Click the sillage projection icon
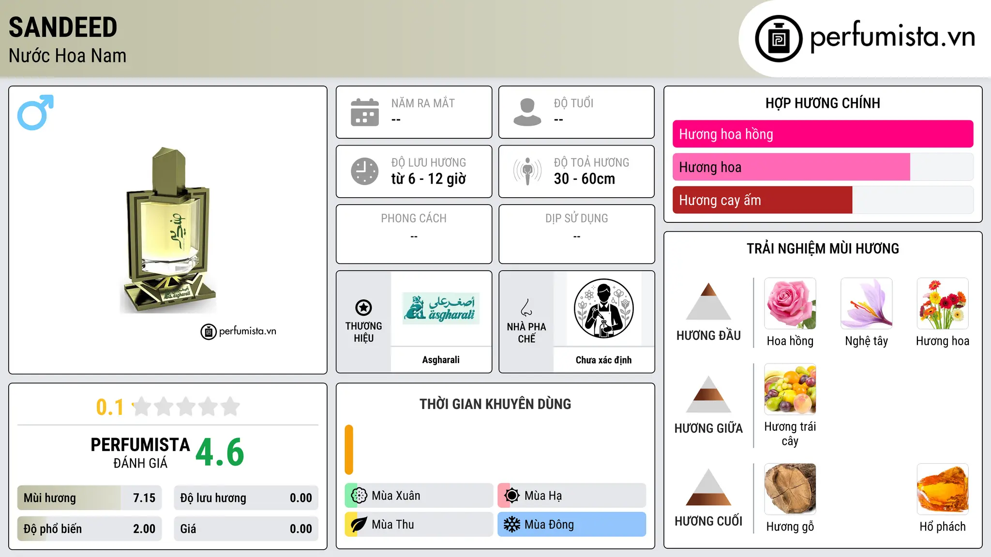Screen dimensions: 991x557 (x=527, y=171)
